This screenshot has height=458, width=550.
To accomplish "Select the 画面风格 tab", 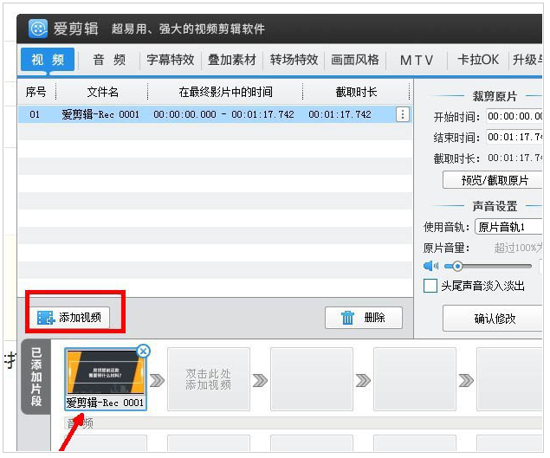I will coord(355,60).
